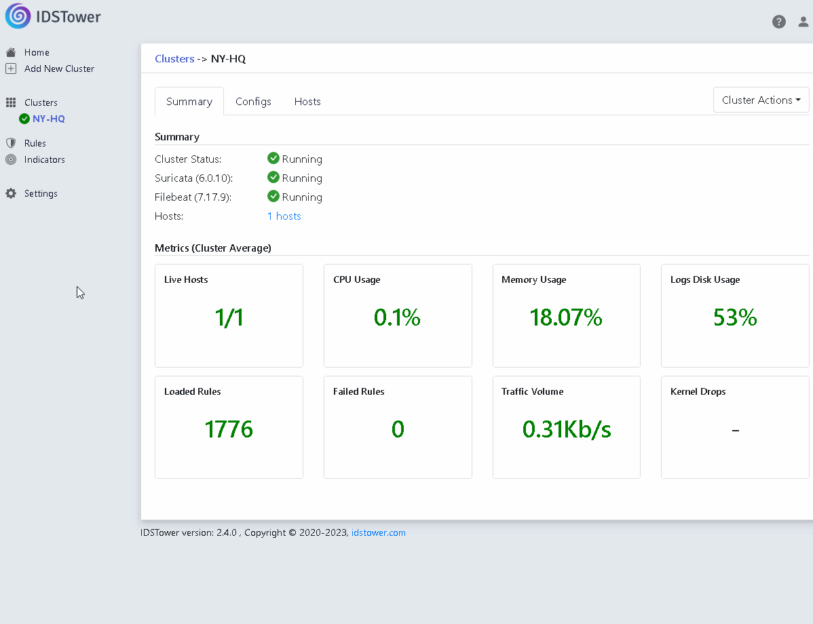Switch to the Configs tab

tap(253, 102)
